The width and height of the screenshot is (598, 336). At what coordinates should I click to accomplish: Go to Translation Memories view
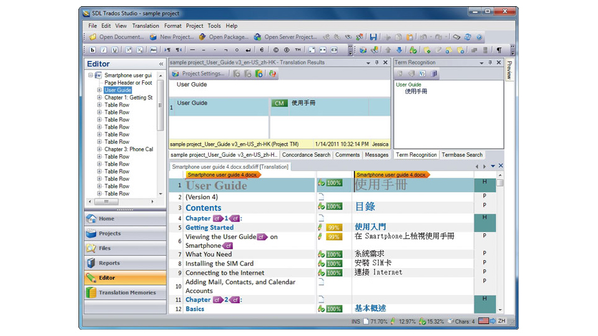coord(125,292)
